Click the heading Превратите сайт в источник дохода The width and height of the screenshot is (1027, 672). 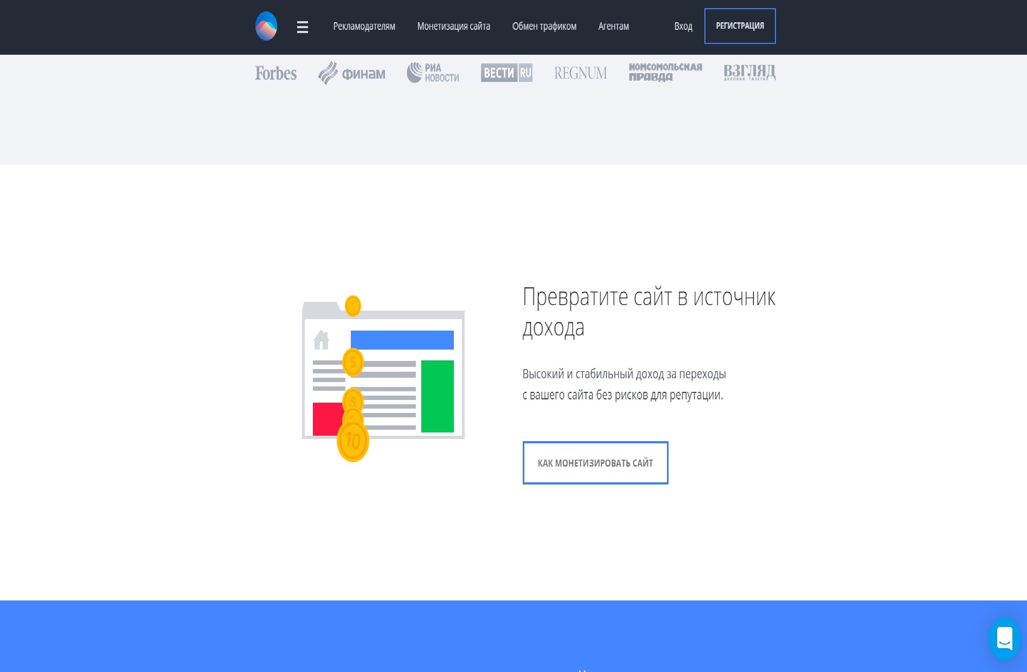click(x=649, y=312)
